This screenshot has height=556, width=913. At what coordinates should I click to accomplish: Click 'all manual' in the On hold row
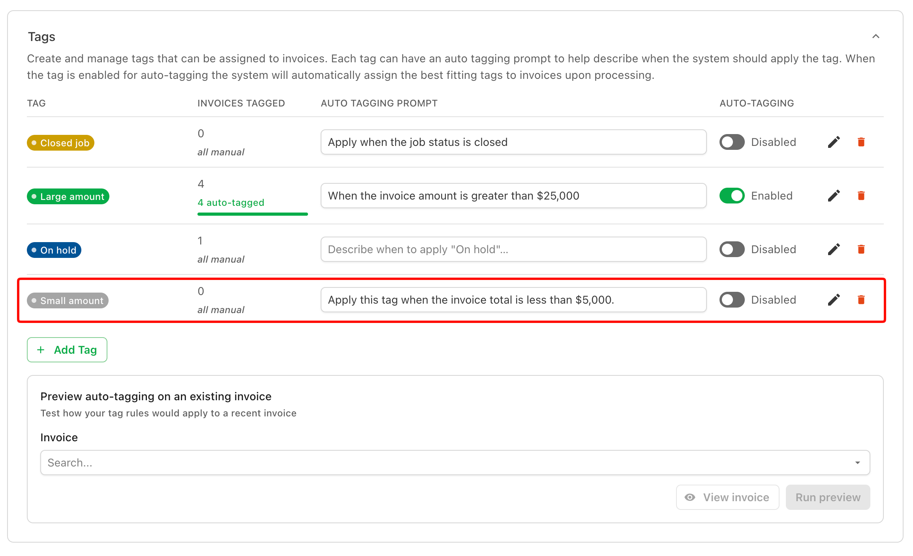tap(221, 259)
